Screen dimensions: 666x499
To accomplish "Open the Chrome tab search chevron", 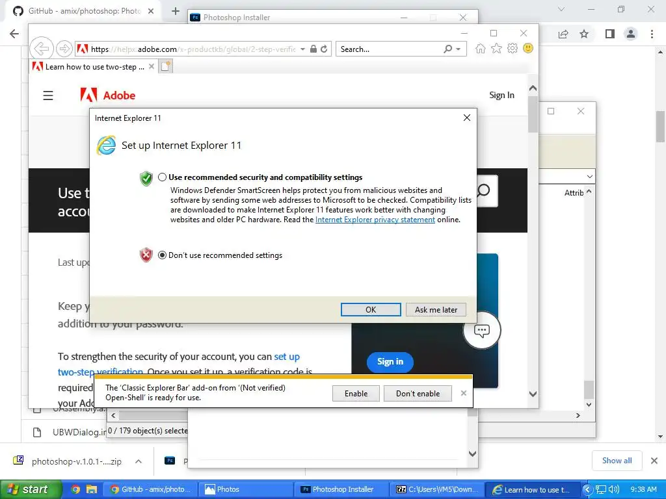I will (561, 9).
